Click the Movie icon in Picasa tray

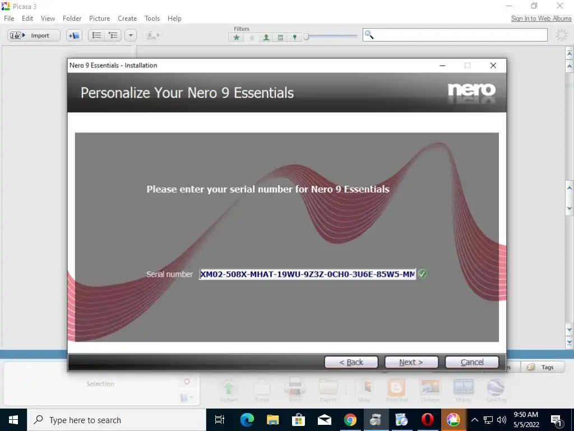[463, 391]
